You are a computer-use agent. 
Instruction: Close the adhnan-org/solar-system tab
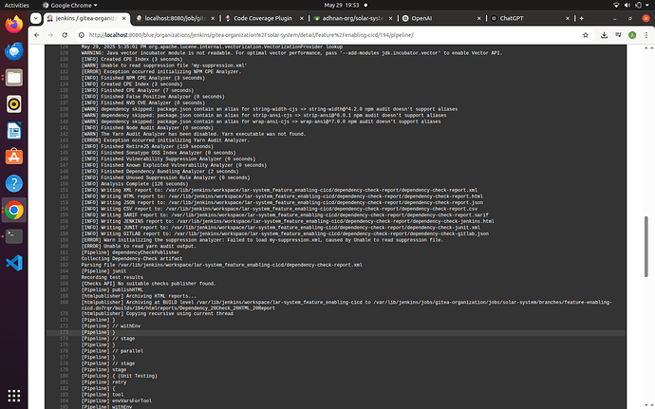click(390, 18)
